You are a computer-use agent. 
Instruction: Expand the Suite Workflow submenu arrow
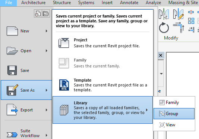coord(47,135)
